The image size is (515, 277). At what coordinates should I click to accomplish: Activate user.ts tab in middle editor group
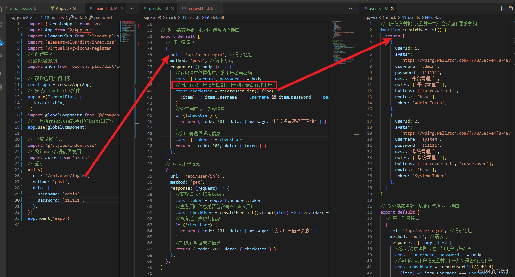pos(155,8)
